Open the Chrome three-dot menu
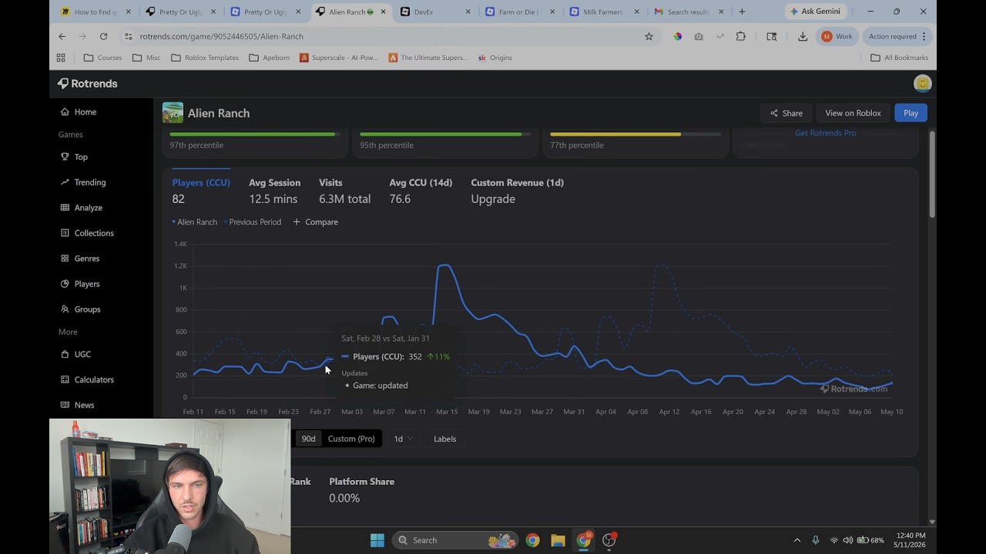The image size is (986, 554). tap(924, 36)
